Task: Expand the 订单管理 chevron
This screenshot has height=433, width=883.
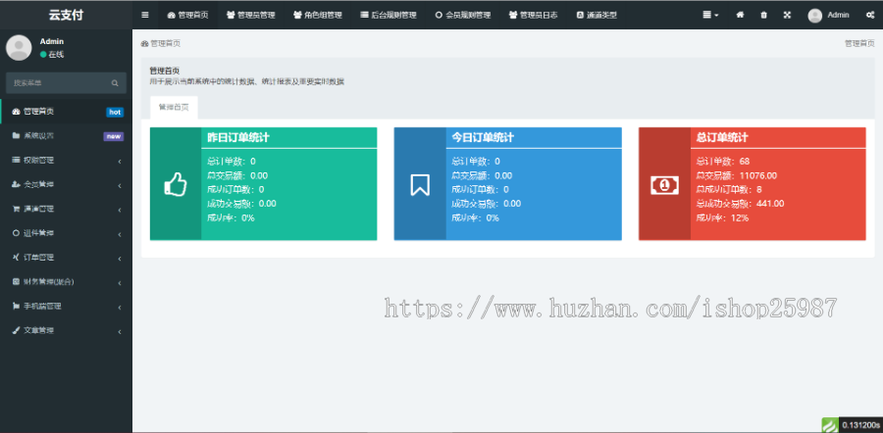Action: pos(120,259)
